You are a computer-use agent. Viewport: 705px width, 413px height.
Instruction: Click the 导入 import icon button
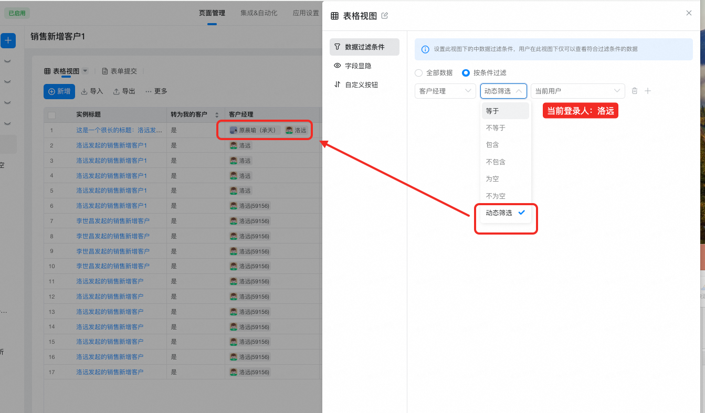(92, 91)
